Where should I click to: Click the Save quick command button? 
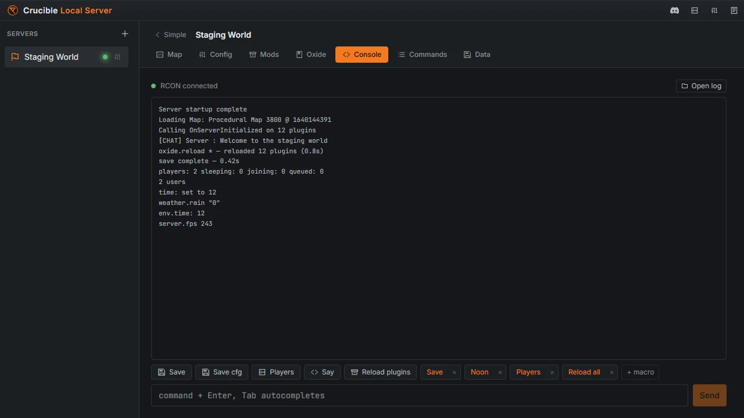pyautogui.click(x=171, y=372)
